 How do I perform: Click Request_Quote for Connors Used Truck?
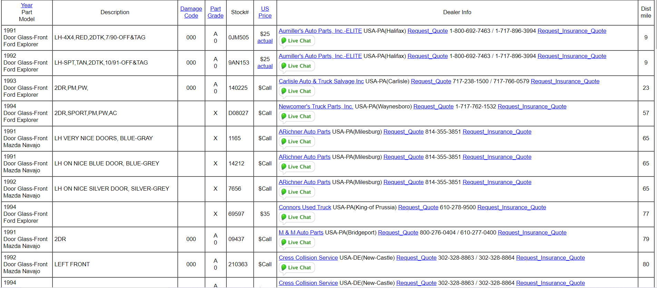coord(418,207)
